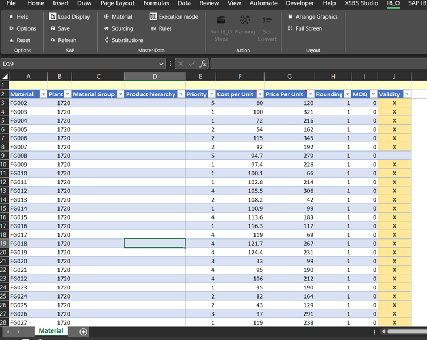Click the Insert Function fx icon
Screen dimensions: 427x340
(203, 64)
